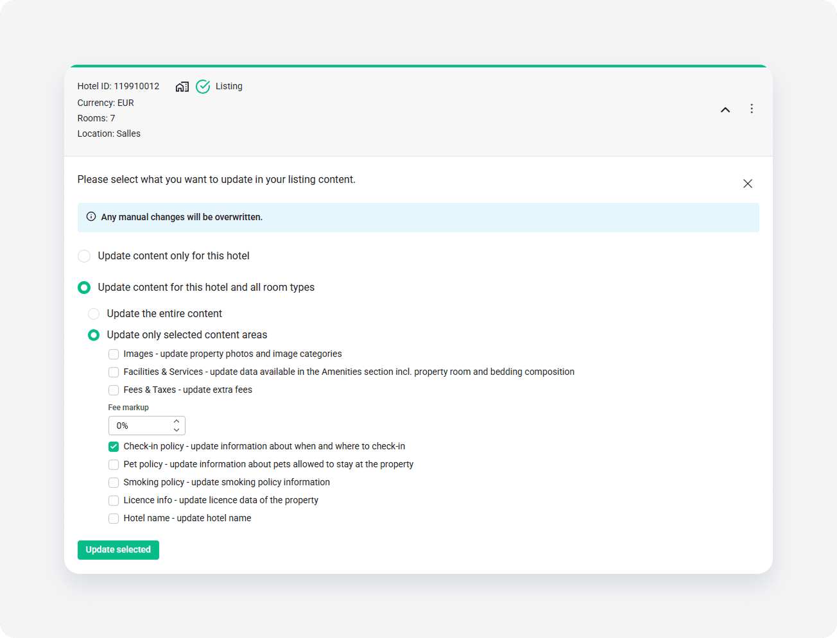Uncheck the Check-in policy checkbox

[x=114, y=447]
